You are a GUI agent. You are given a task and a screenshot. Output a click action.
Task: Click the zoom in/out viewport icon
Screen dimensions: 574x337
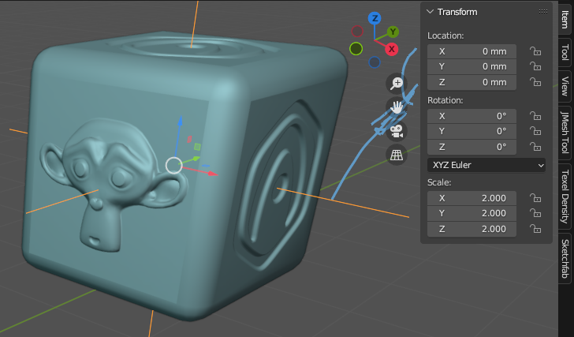(x=397, y=83)
